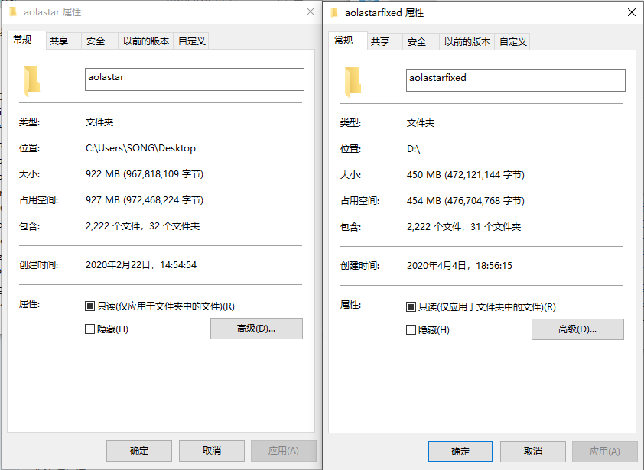The height and width of the screenshot is (470, 644).
Task: Click 取消 in aolastar window
Action: tap(212, 451)
